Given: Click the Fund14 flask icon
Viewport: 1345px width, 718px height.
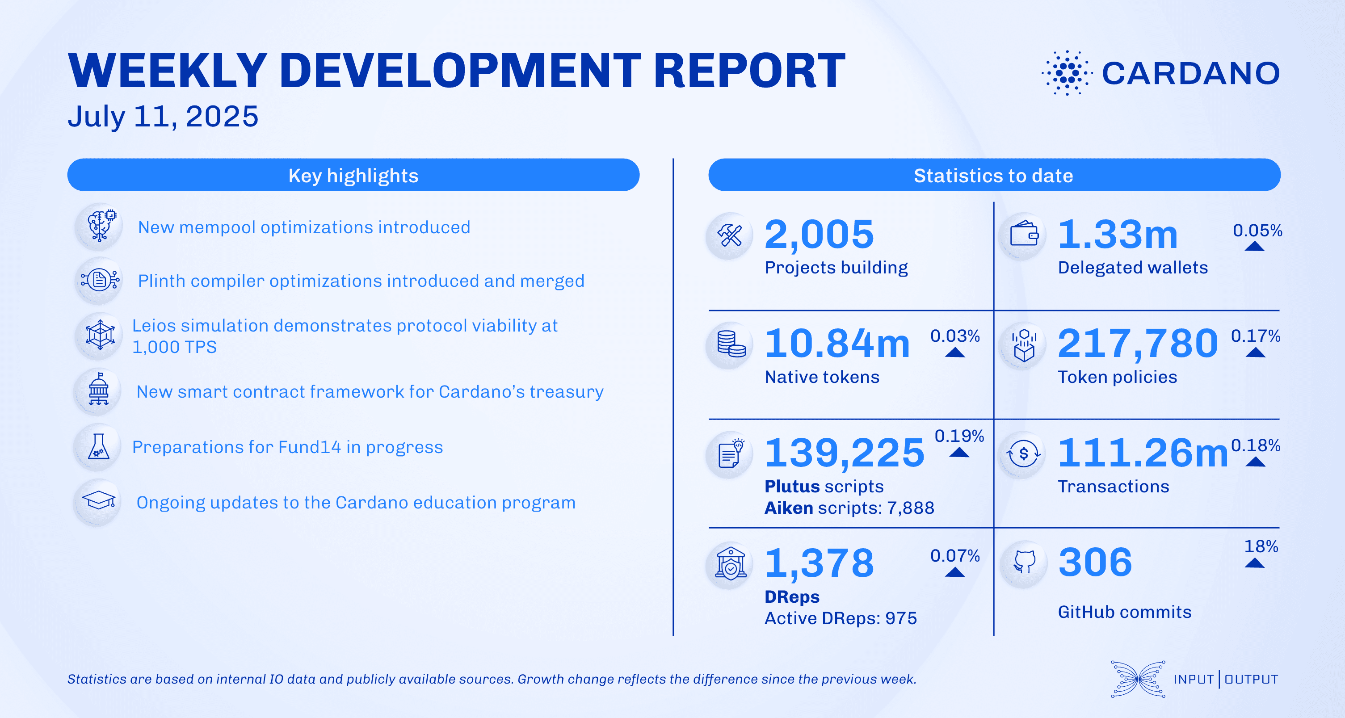Looking at the screenshot, I should click(x=98, y=446).
